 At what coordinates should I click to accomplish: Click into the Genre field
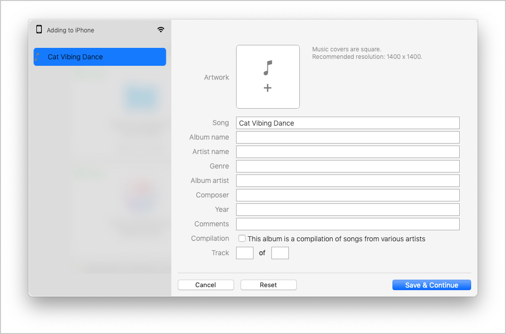pyautogui.click(x=348, y=167)
